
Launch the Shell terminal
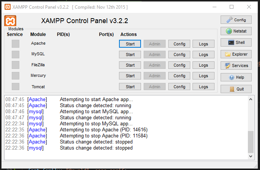[236, 43]
